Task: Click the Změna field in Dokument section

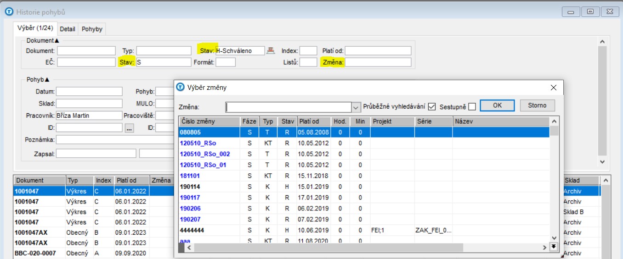Action: click(378, 62)
